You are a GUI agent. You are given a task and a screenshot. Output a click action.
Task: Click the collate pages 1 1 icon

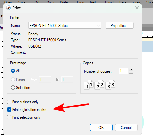point(89,85)
